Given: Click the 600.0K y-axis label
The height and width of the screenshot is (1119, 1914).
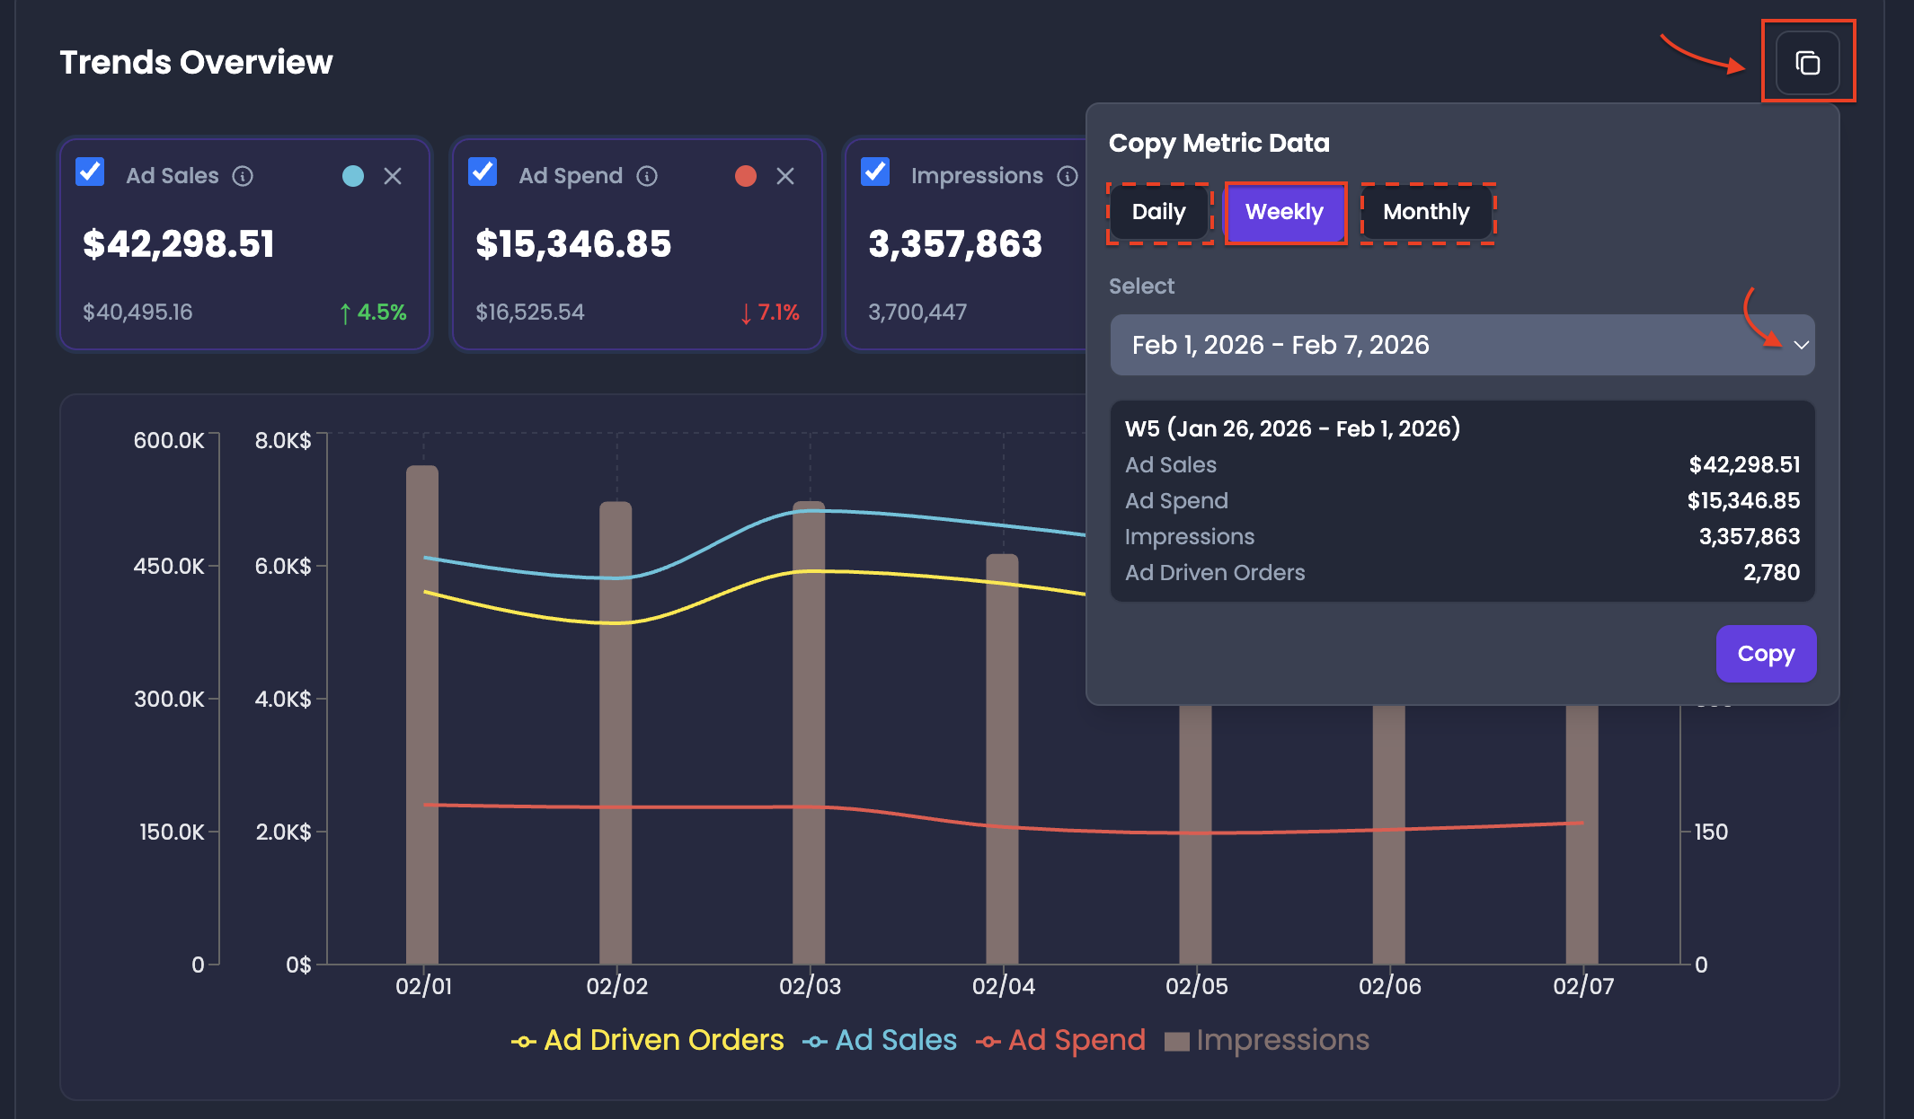Looking at the screenshot, I should (169, 440).
